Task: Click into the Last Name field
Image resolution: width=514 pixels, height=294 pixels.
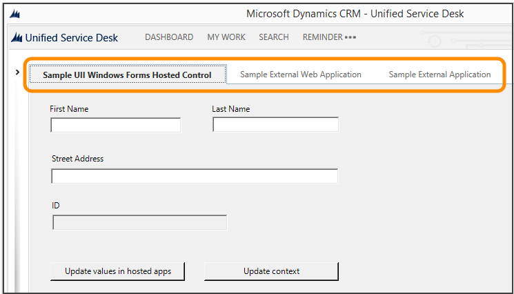Action: [276, 124]
